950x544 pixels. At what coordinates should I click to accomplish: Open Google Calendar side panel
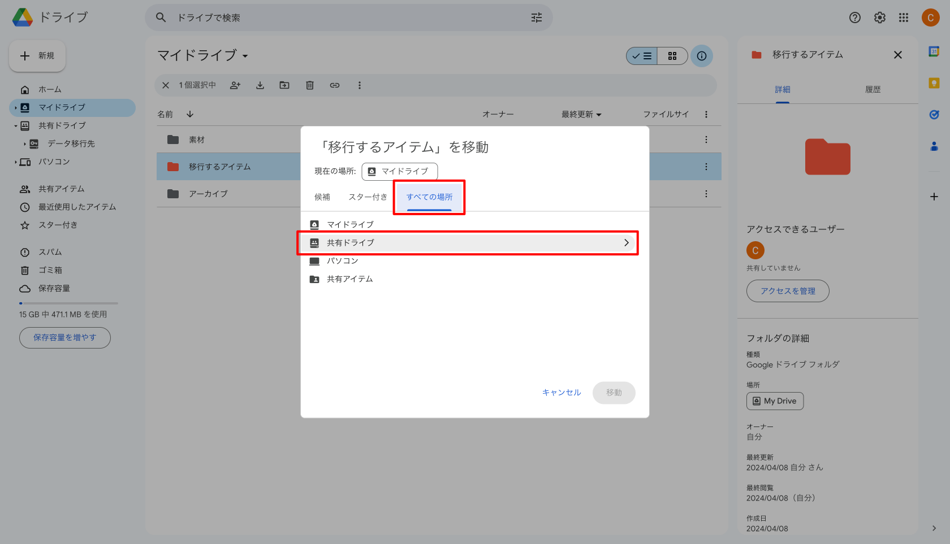point(934,51)
